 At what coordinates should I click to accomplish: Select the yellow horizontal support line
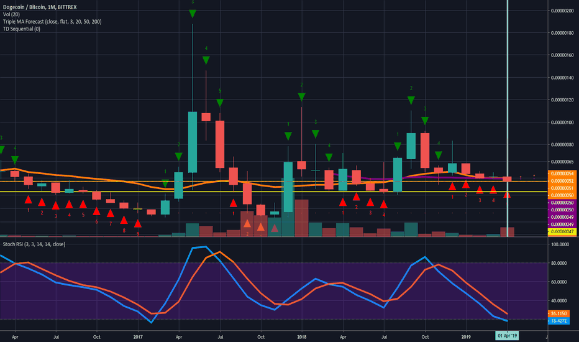click(x=273, y=192)
